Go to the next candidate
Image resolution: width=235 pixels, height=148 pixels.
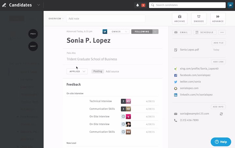point(33,46)
